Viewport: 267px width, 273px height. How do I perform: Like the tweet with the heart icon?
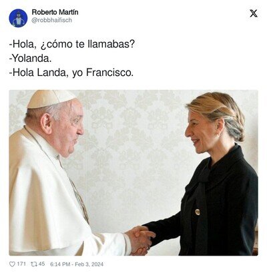point(12,264)
